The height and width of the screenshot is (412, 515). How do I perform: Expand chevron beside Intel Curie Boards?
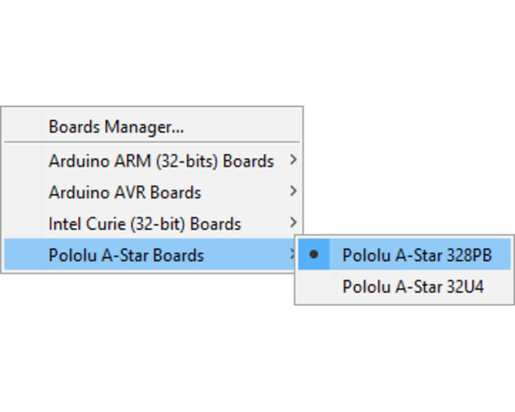tap(293, 223)
